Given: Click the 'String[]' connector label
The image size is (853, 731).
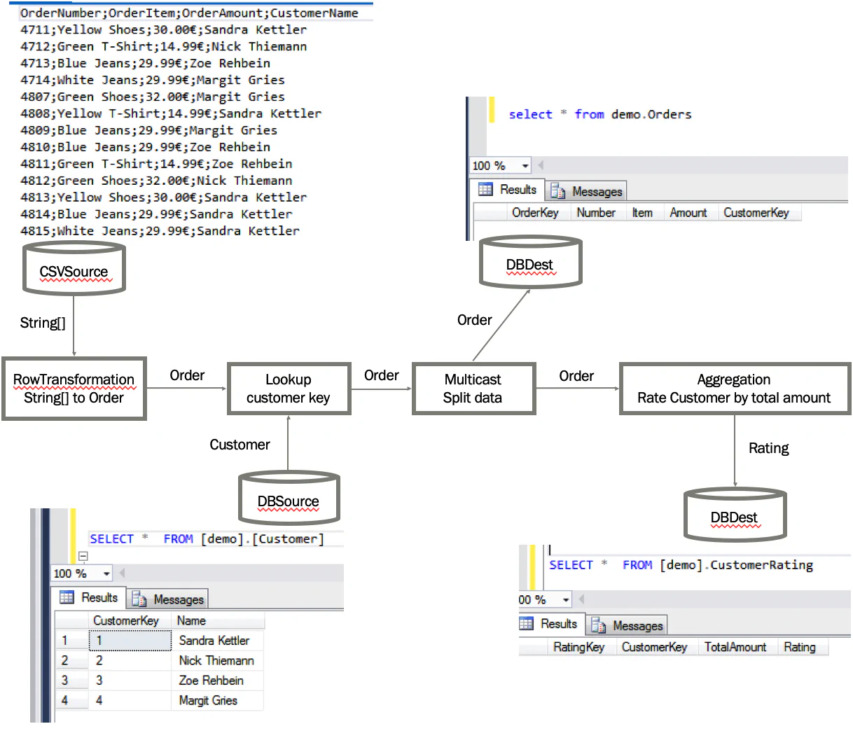Looking at the screenshot, I should [x=43, y=323].
